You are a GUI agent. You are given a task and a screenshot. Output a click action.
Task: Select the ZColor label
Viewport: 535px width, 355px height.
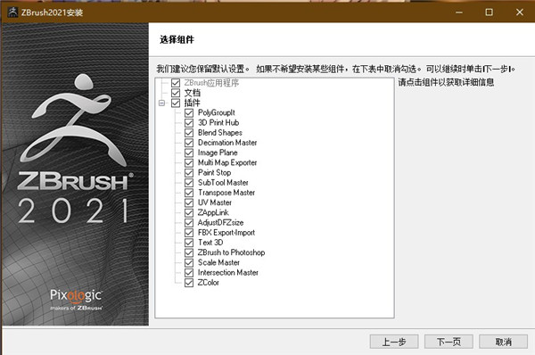(x=209, y=283)
